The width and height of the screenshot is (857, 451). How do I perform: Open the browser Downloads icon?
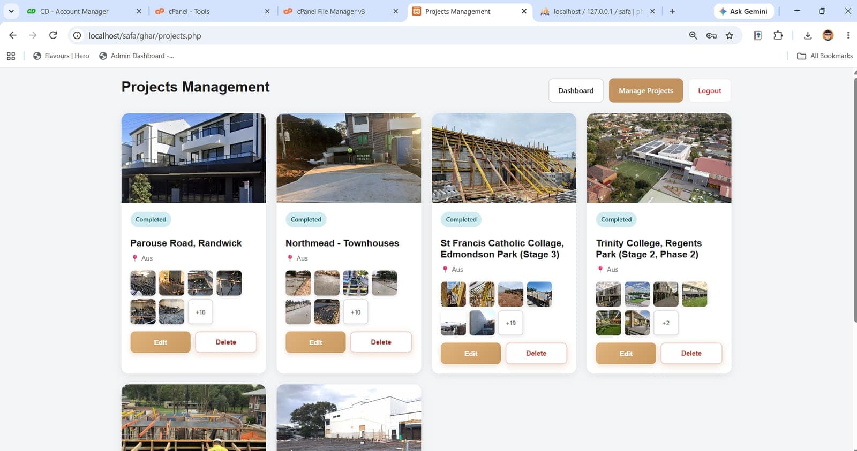point(808,35)
